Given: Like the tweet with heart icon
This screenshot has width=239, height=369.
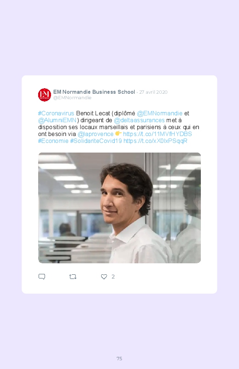Looking at the screenshot, I should pos(104,277).
